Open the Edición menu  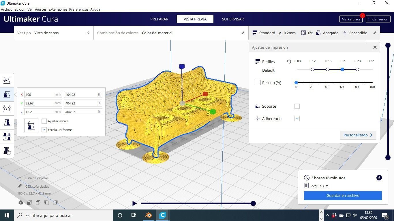pyautogui.click(x=20, y=9)
